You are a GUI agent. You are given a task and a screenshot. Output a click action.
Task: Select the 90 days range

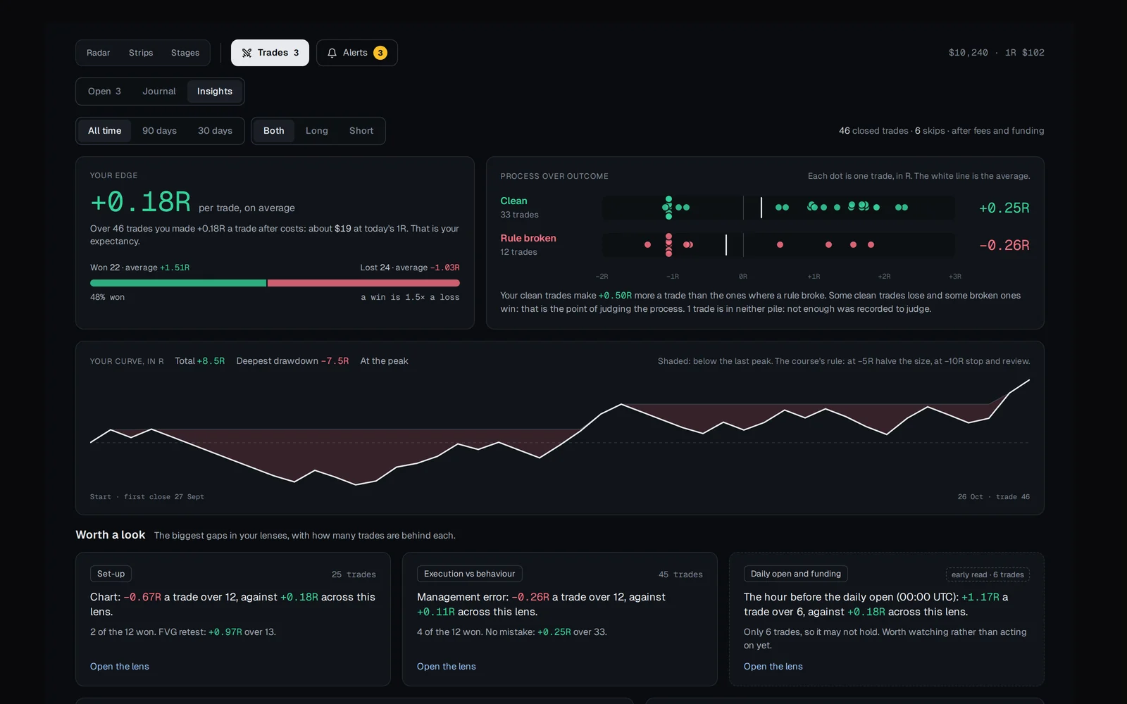(159, 131)
